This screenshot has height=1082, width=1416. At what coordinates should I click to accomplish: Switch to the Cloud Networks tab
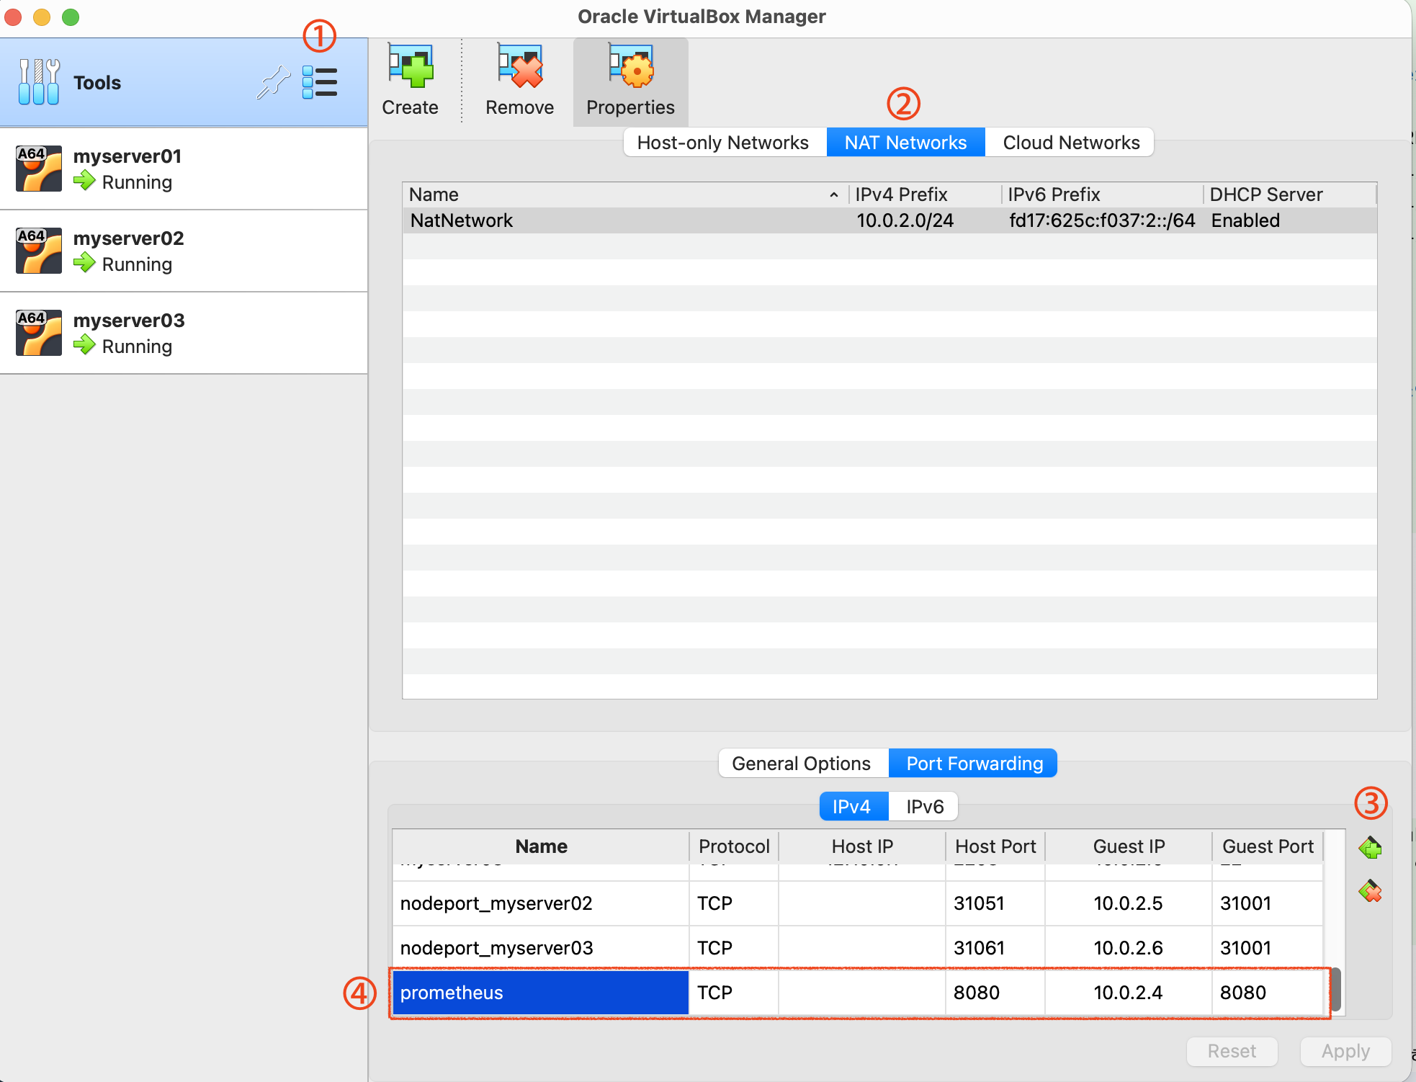coord(1071,143)
